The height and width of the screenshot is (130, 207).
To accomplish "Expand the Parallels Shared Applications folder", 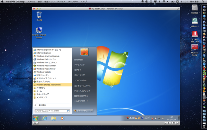I will click(x=52, y=85).
